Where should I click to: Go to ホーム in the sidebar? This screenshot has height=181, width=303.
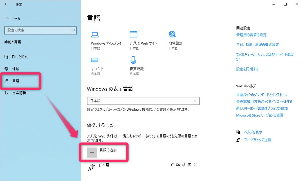pyautogui.click(x=16, y=19)
